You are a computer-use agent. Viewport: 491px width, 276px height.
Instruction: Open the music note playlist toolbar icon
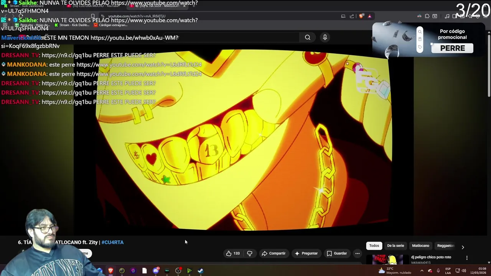pos(447,16)
